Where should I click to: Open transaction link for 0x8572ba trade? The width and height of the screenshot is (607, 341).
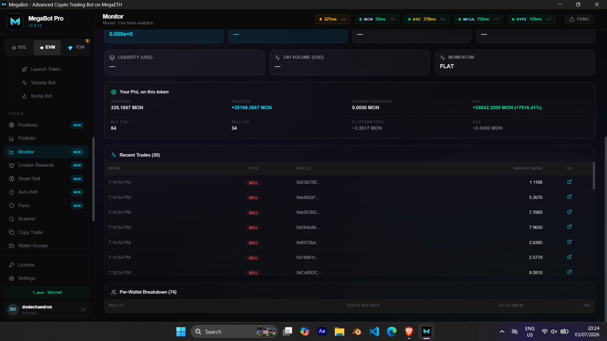570,242
